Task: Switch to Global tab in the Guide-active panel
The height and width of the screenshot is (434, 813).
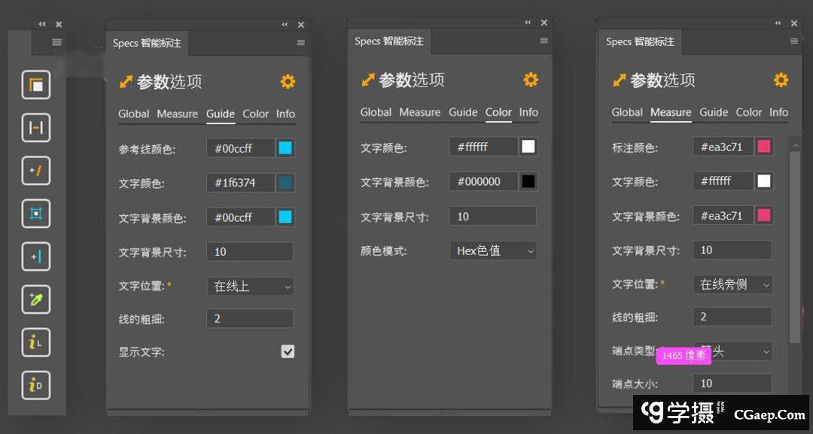Action: click(133, 114)
